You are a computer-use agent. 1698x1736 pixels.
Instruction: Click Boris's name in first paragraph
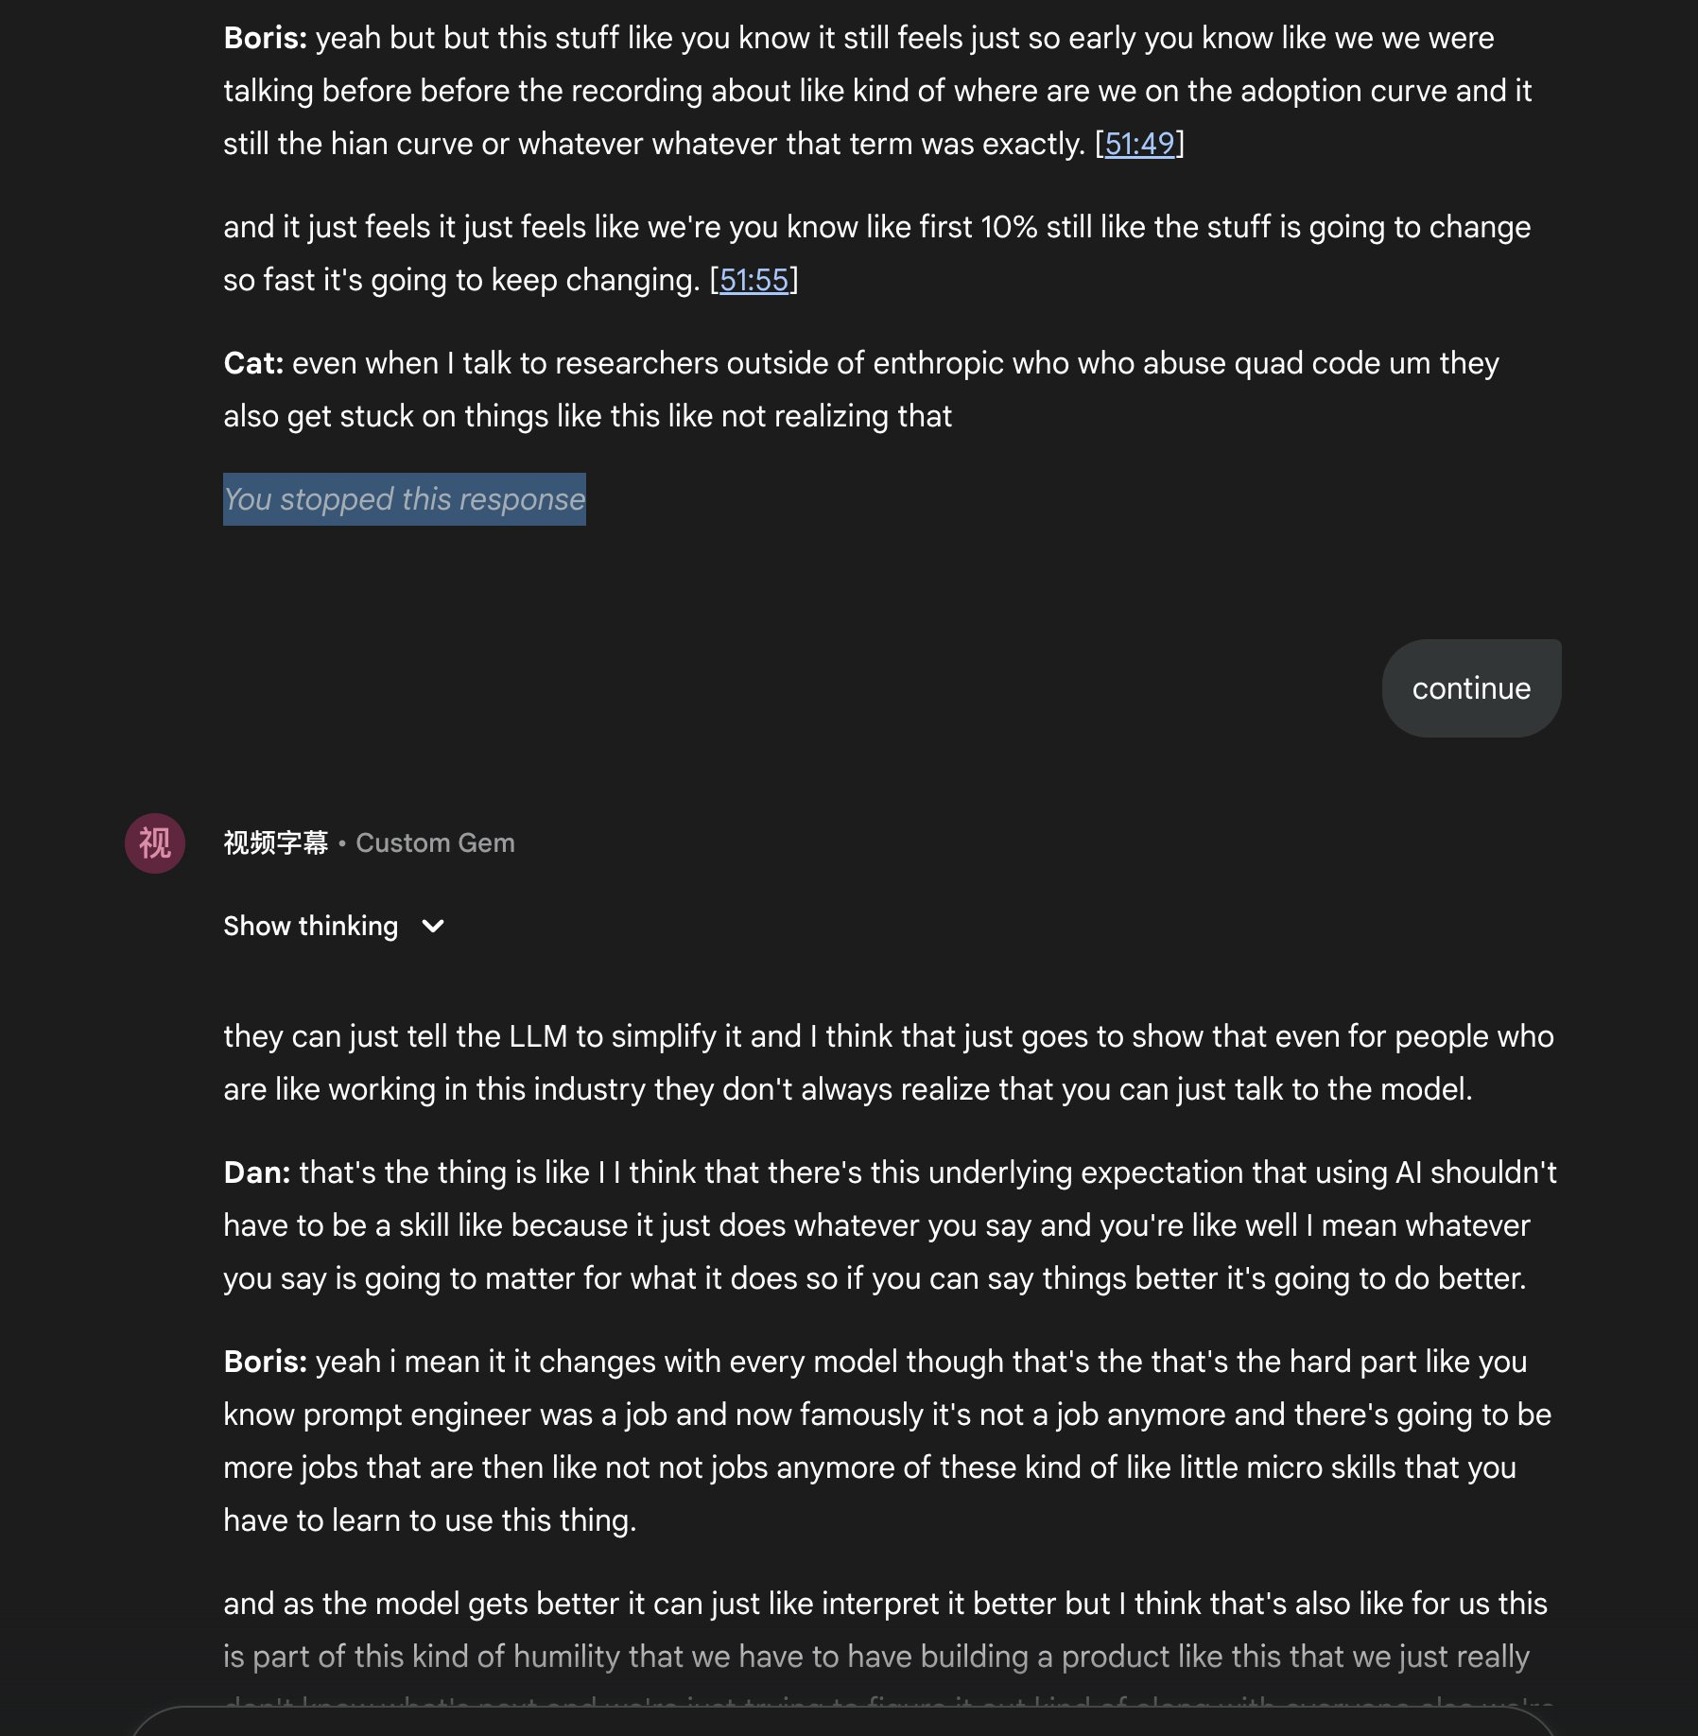coord(265,38)
